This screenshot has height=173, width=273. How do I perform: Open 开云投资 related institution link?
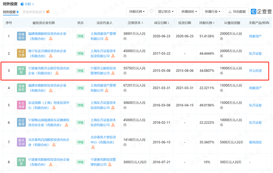[x=255, y=71]
